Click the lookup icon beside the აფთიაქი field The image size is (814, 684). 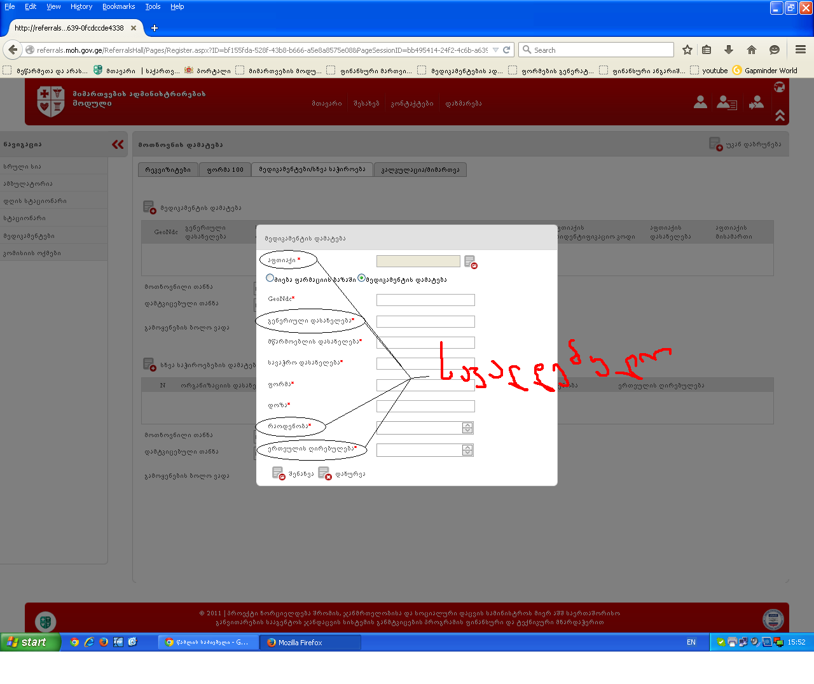(470, 262)
